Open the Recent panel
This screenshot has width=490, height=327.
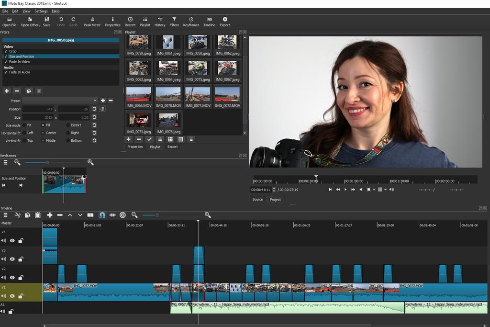click(x=130, y=22)
